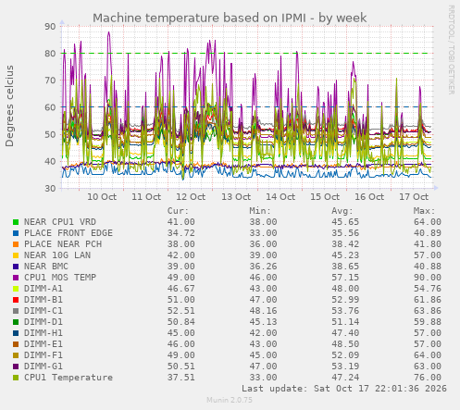Image resolution: width=460 pixels, height=410 pixels.
Task: Click the dark purple DIMM-G1 legend swatch
Action: [x=16, y=367]
